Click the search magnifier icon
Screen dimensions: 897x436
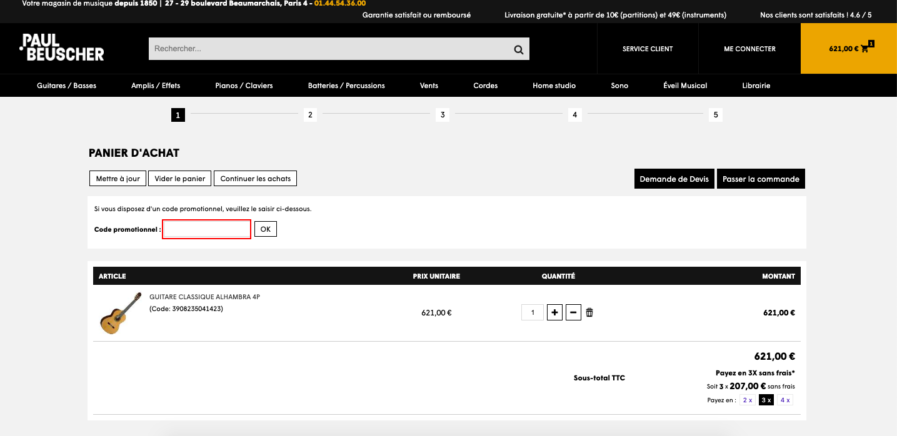518,49
